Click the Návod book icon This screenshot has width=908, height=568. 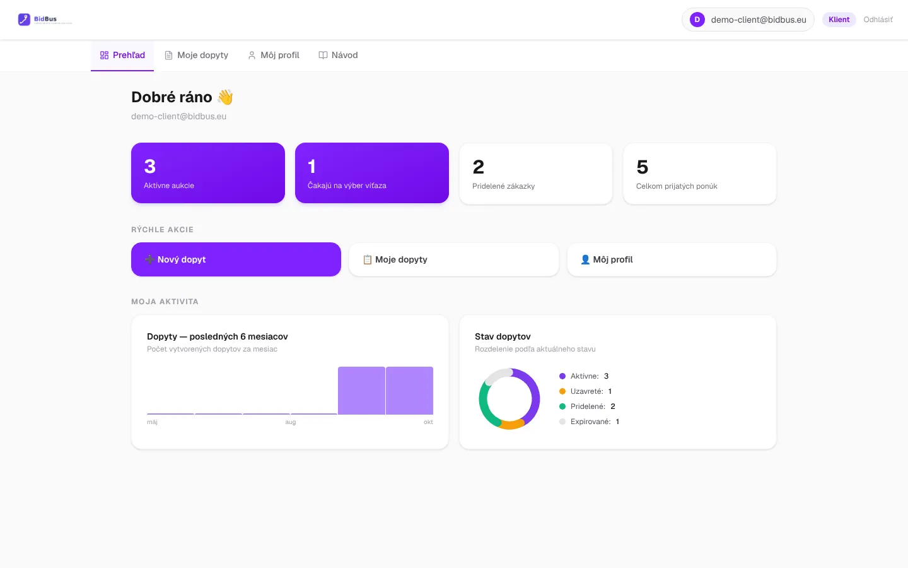(323, 56)
